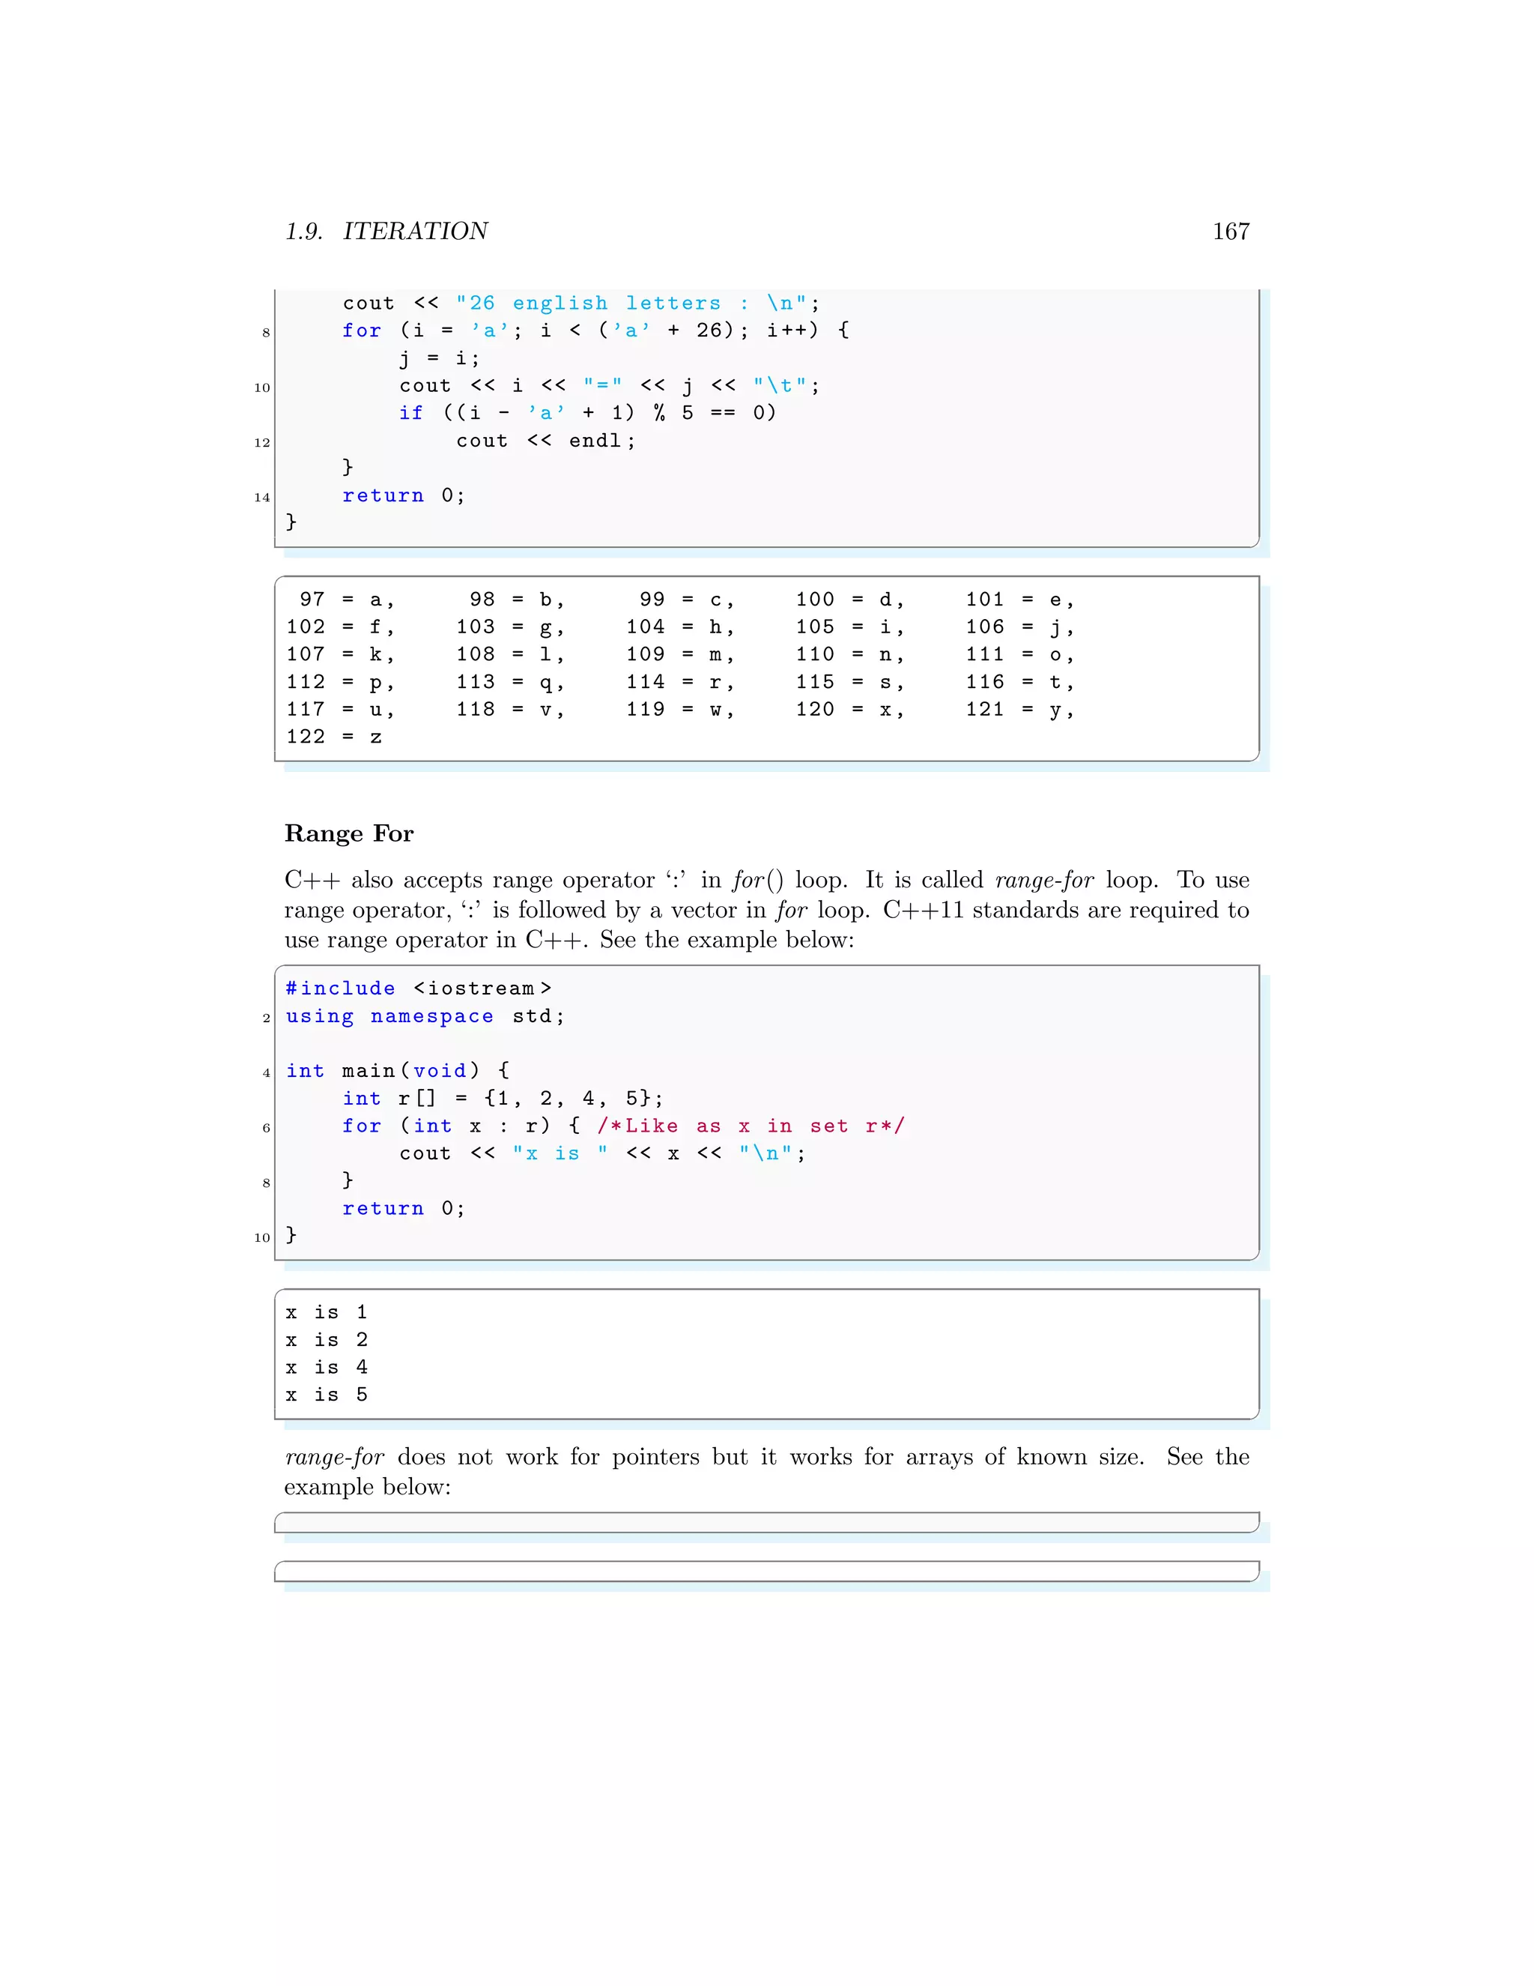Click the second empty code box at bottom

click(x=766, y=1572)
